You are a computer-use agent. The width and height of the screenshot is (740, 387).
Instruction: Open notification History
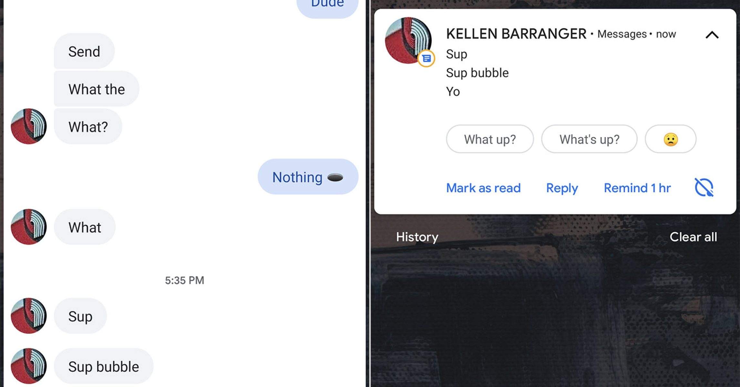tap(417, 237)
